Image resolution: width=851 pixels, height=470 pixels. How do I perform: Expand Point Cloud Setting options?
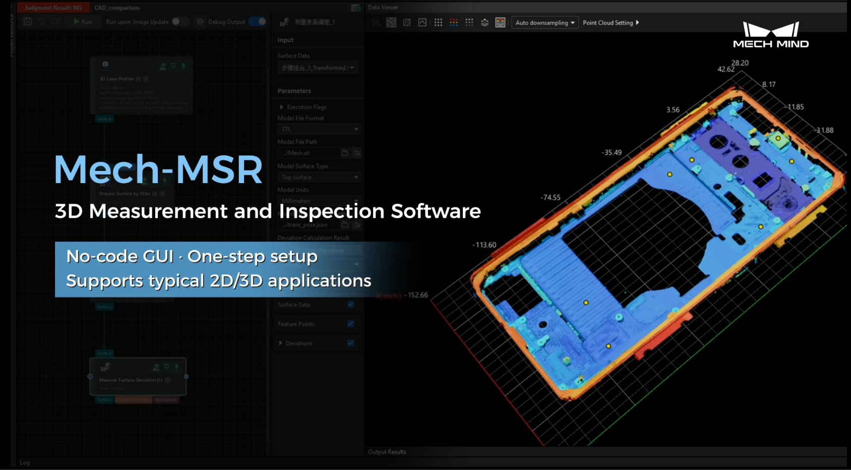[x=611, y=22]
